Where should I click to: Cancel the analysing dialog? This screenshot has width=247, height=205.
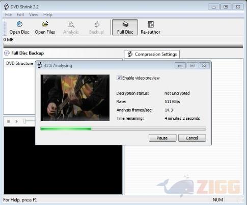192,138
